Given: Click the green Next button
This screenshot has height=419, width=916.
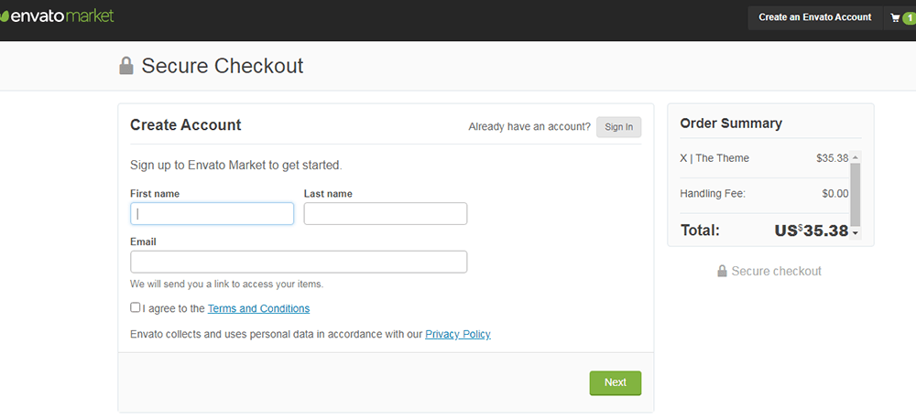Looking at the screenshot, I should [616, 382].
